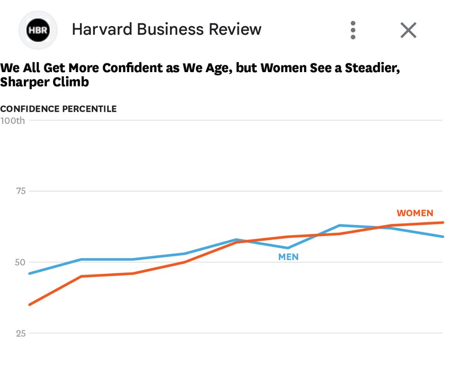Viewport: 450px width, 383px height.
Task: Click the 25 axis label
Action: tap(20, 333)
